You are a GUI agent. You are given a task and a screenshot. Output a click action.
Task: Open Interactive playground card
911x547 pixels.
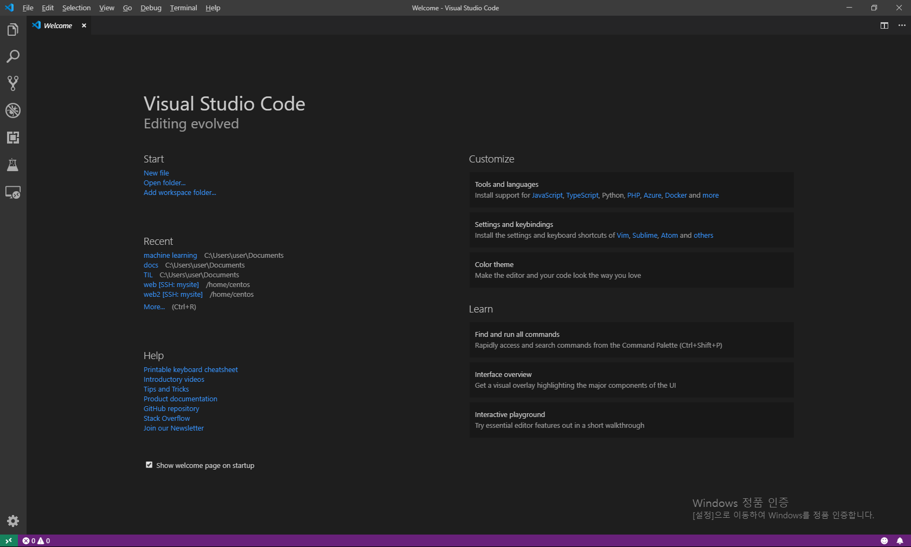[631, 420]
